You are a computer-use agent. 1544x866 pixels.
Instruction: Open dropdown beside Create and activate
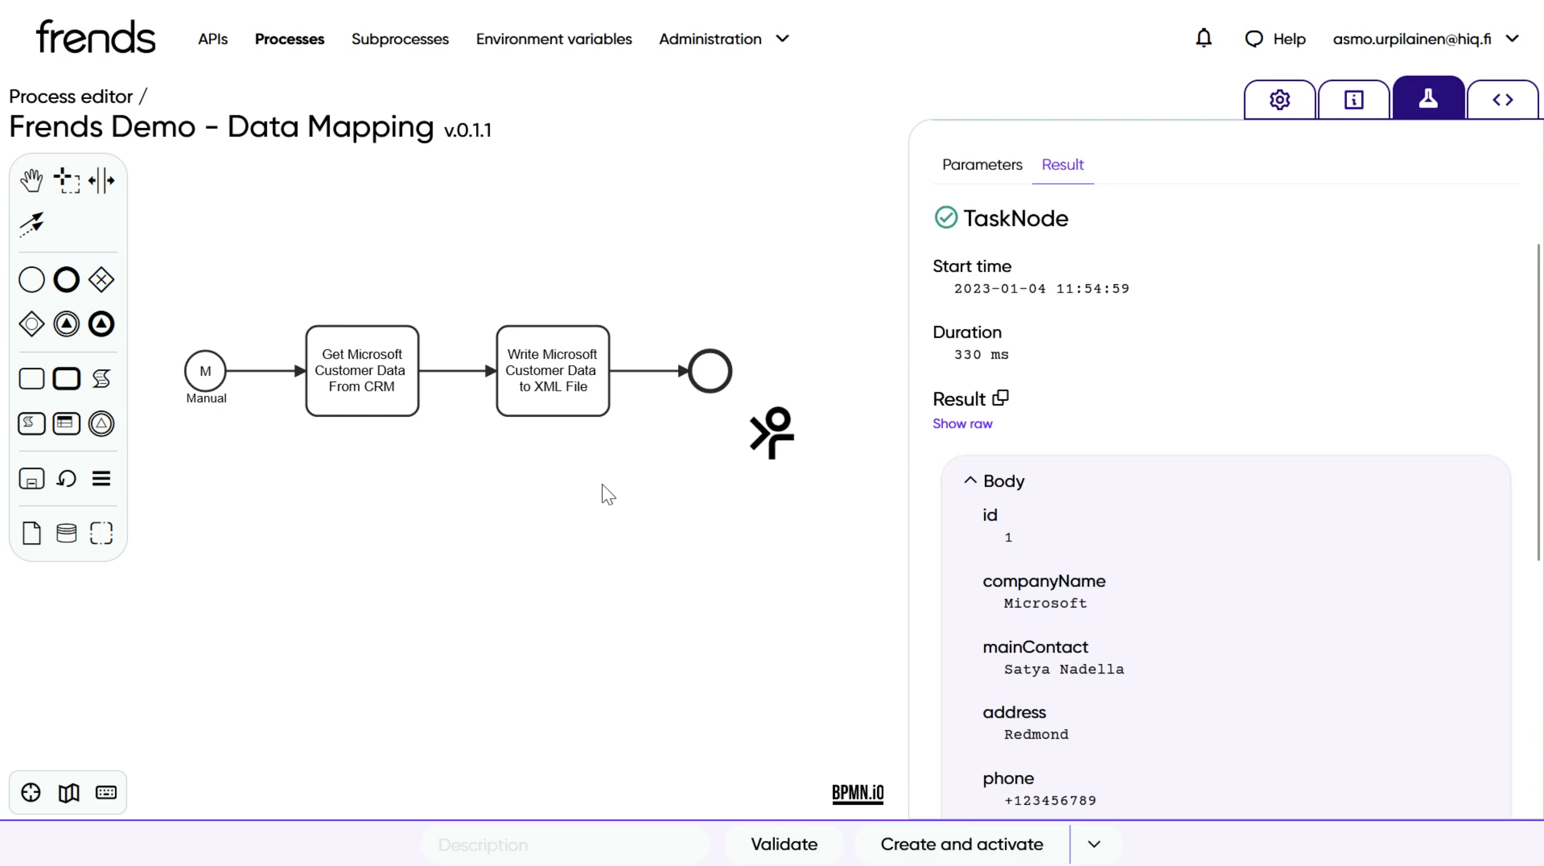pyautogui.click(x=1094, y=844)
